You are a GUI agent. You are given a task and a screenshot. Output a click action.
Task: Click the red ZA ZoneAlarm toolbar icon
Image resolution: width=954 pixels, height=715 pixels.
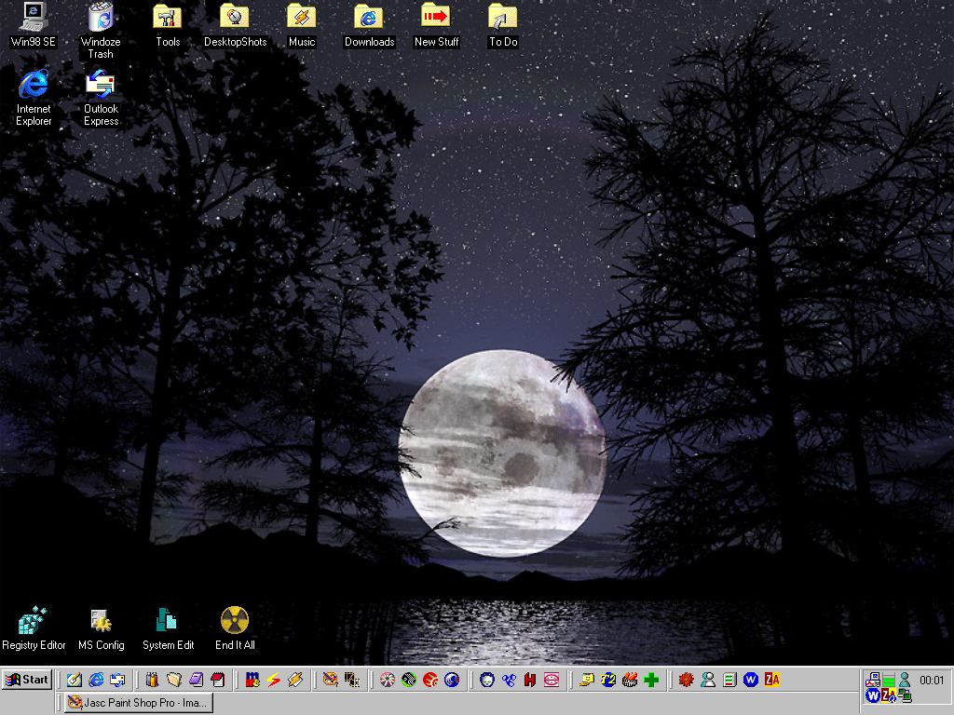[x=771, y=680]
